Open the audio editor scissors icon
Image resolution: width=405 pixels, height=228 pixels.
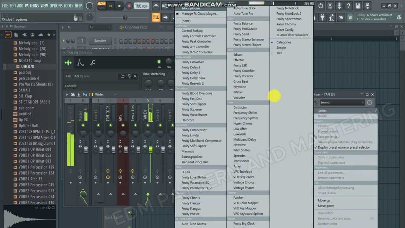coord(330,6)
